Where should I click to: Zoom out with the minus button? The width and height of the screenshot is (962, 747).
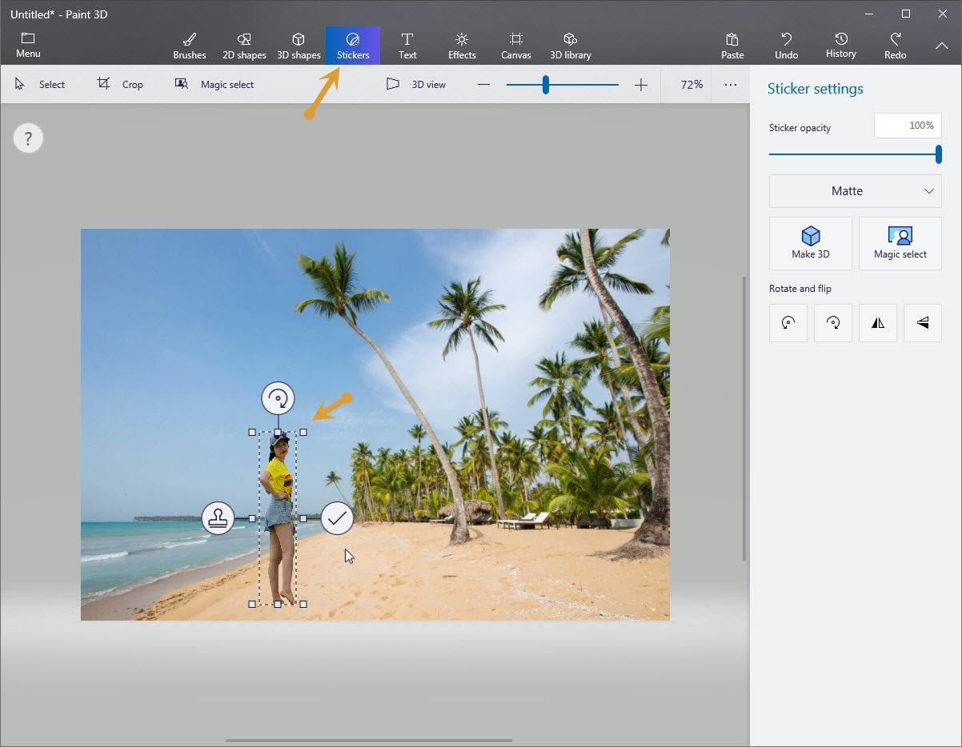[x=483, y=85]
